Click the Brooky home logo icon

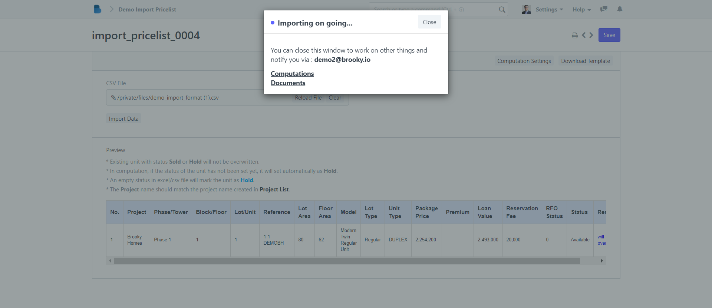pyautogui.click(x=98, y=9)
